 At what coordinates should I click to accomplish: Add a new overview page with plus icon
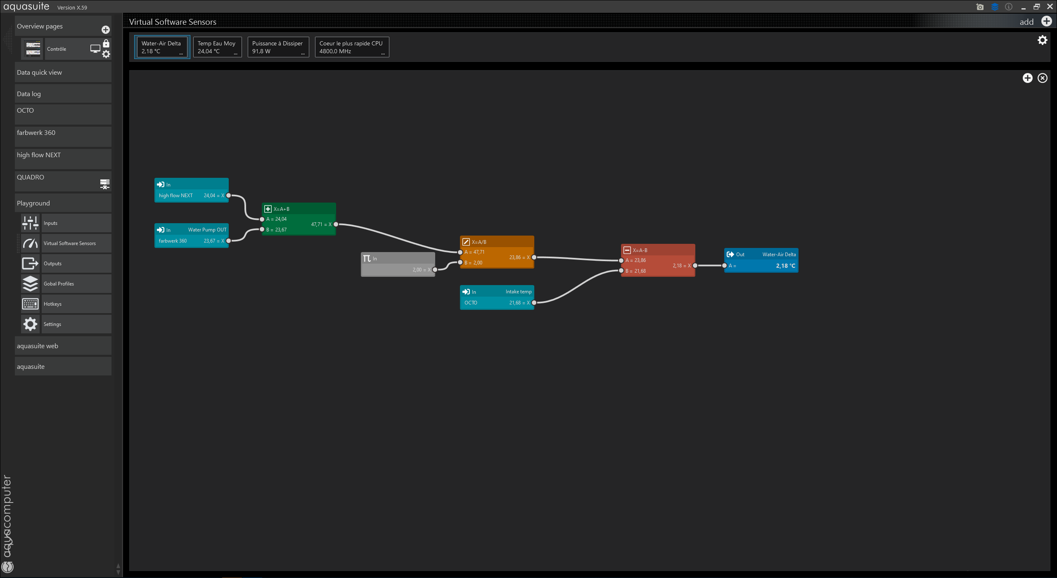pos(106,30)
